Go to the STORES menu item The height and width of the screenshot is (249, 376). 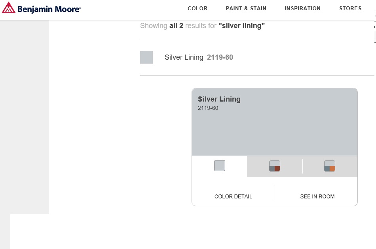(x=350, y=8)
